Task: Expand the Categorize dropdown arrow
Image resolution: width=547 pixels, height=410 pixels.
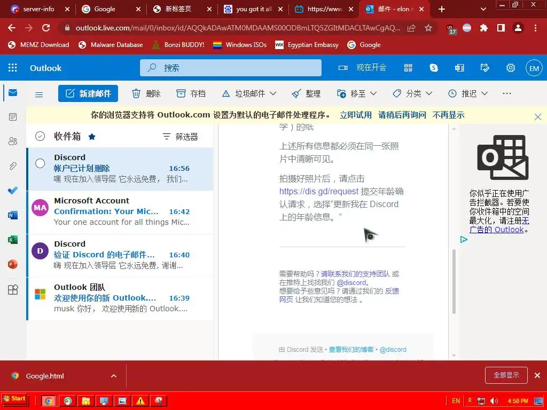Action: point(429,93)
